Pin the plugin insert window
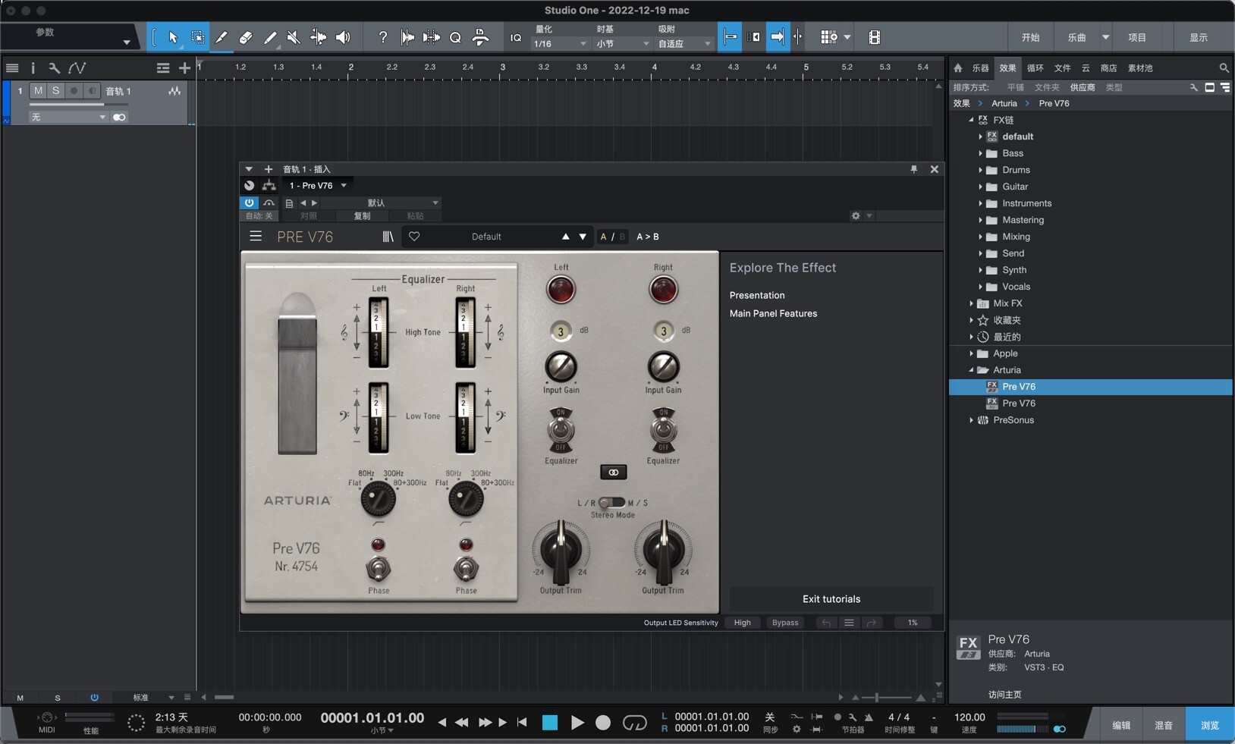 tap(914, 169)
